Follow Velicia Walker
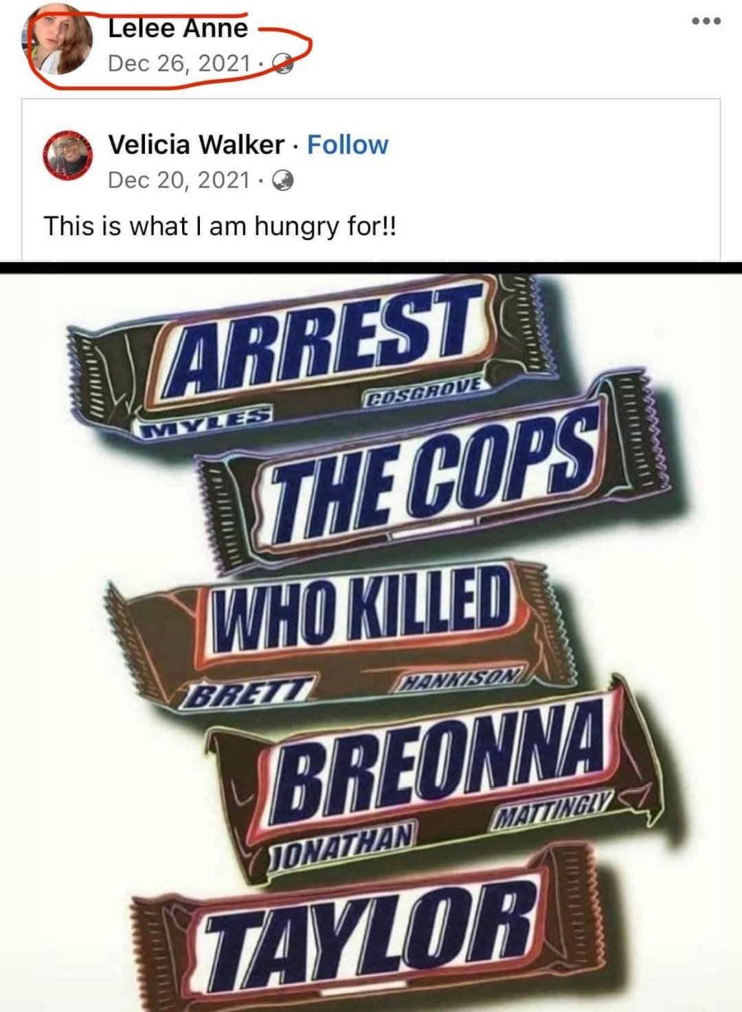 [x=347, y=145]
